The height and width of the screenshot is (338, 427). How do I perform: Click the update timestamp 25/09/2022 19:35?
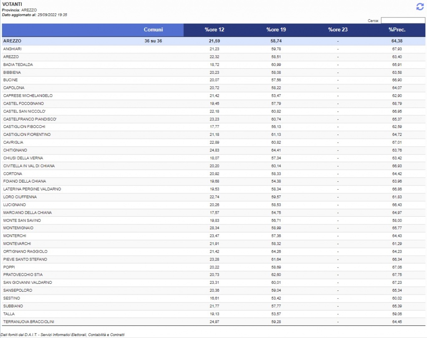coord(52,15)
